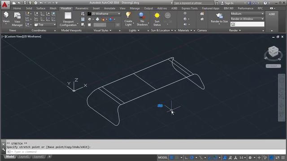Click the Materials Browser sphere icon
Viewport: 287px width, 161px height.
tap(185, 19)
